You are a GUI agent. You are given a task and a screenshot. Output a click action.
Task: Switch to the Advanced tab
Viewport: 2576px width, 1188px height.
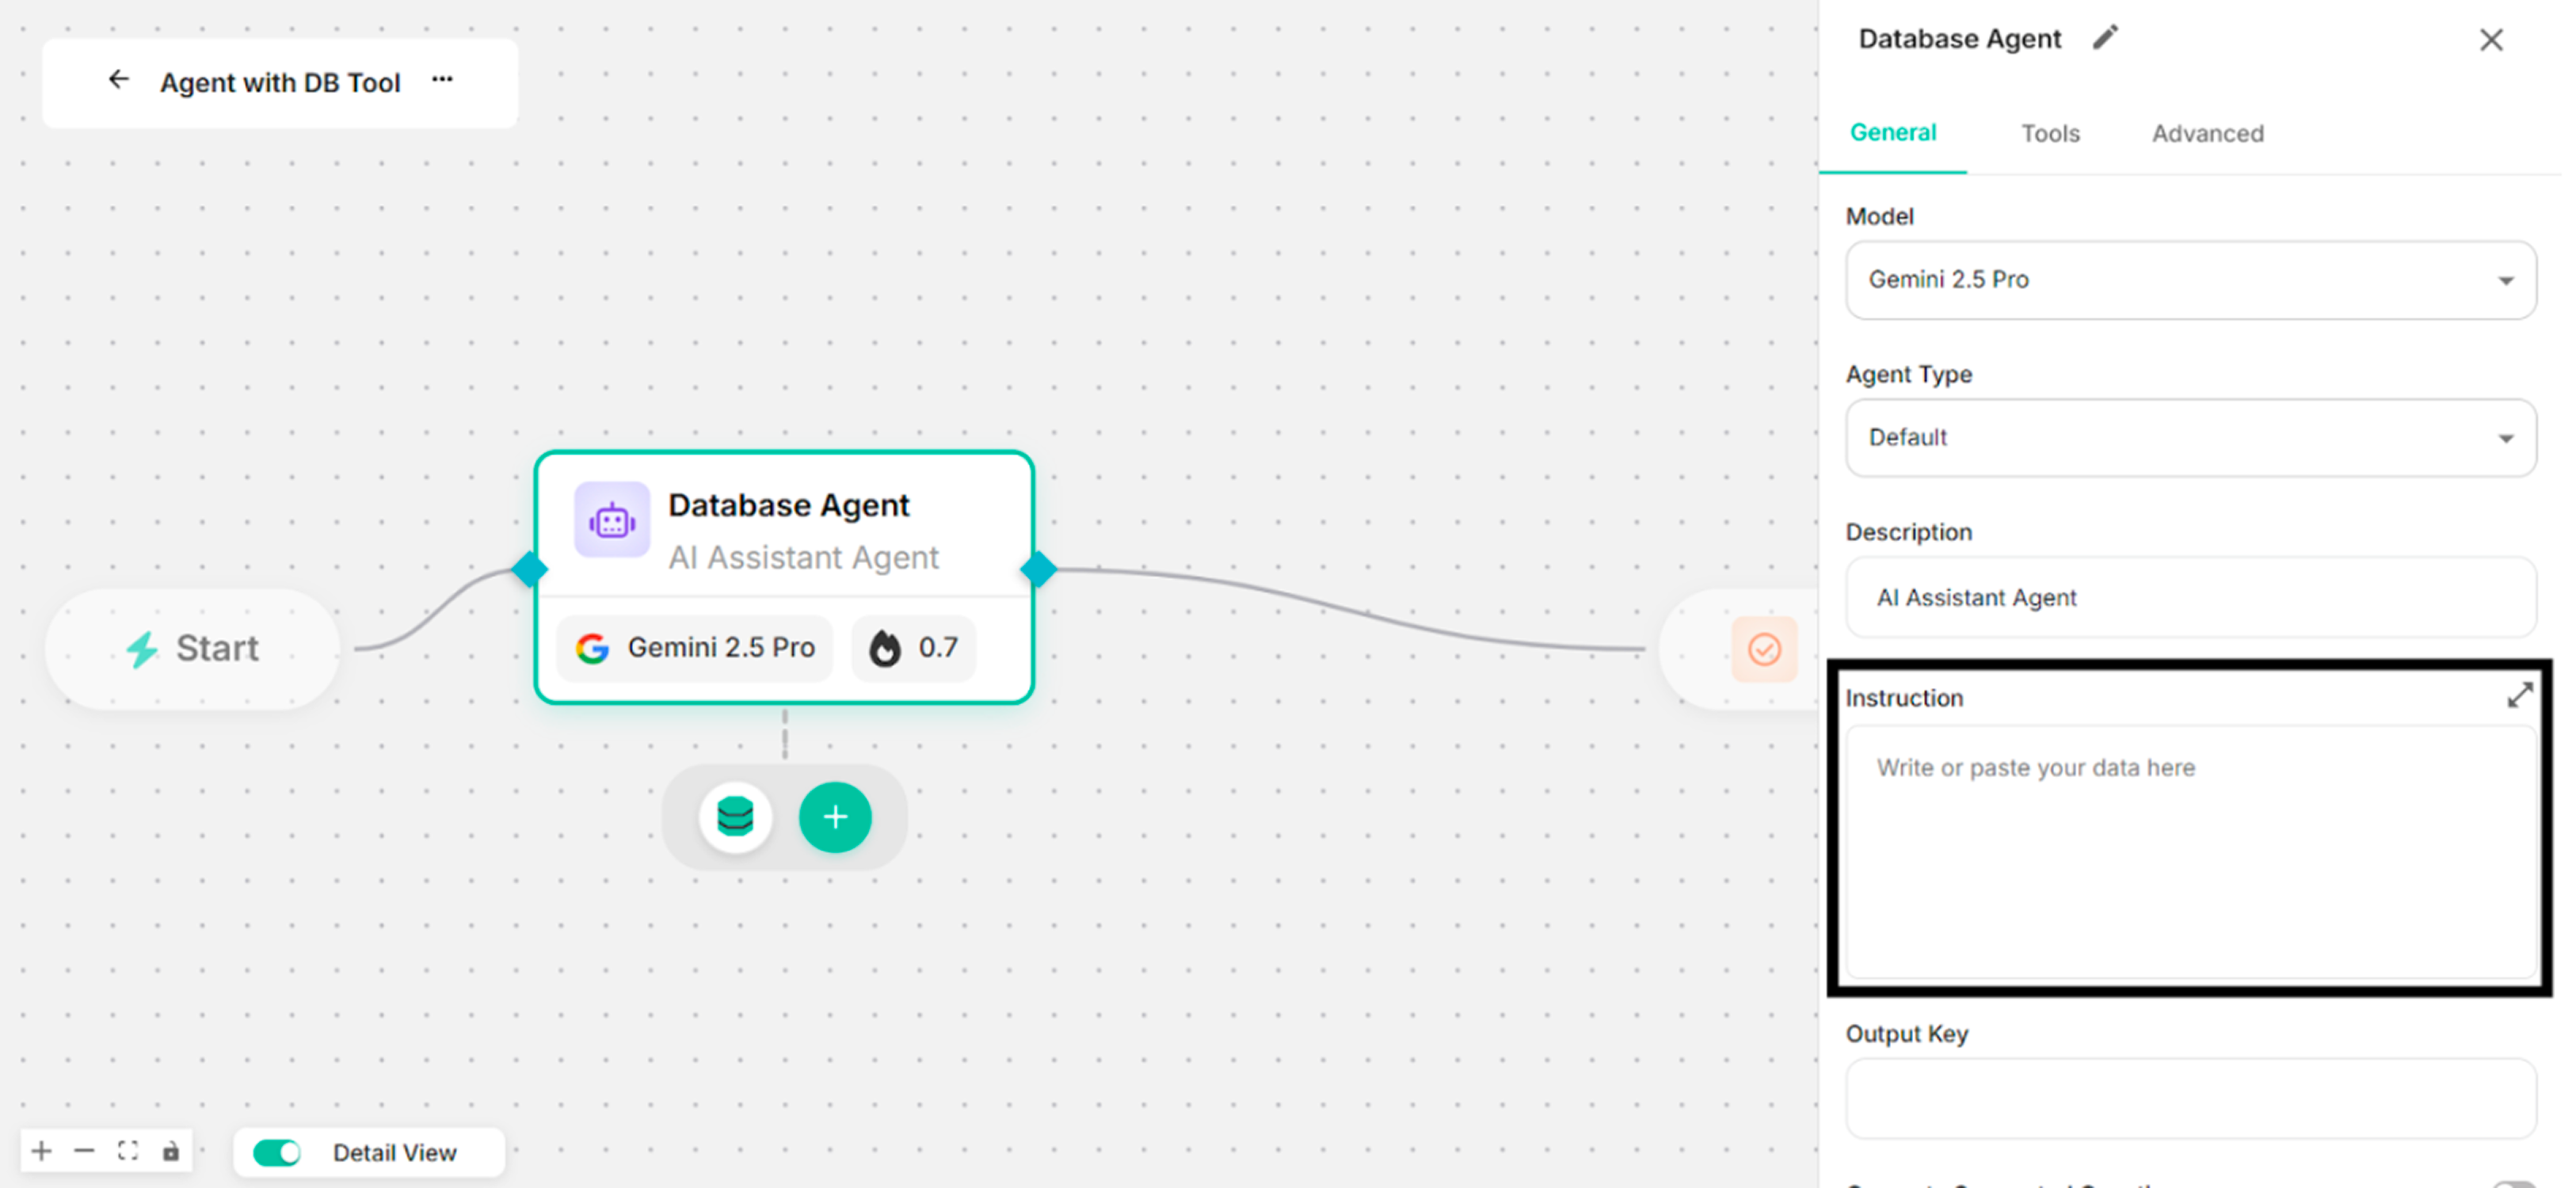coord(2207,134)
